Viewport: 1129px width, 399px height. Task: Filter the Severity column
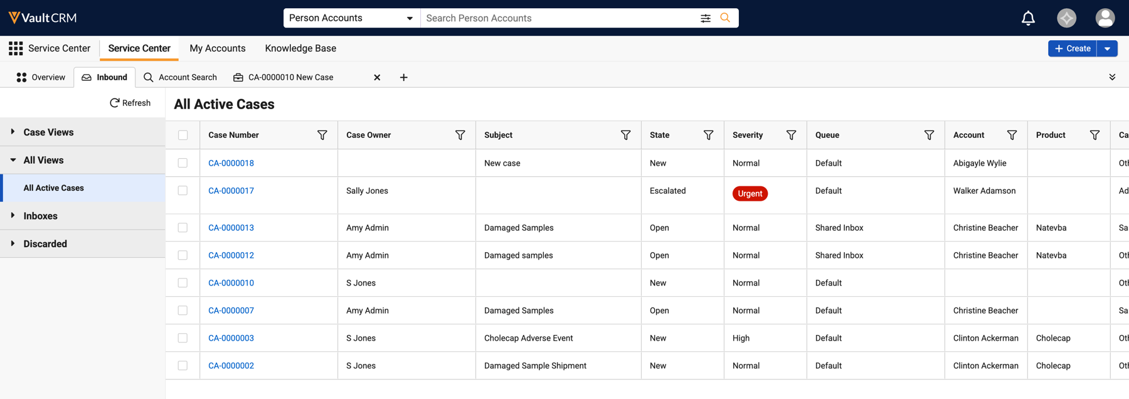791,135
